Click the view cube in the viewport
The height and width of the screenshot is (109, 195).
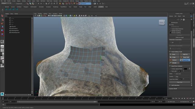[x=162, y=22]
